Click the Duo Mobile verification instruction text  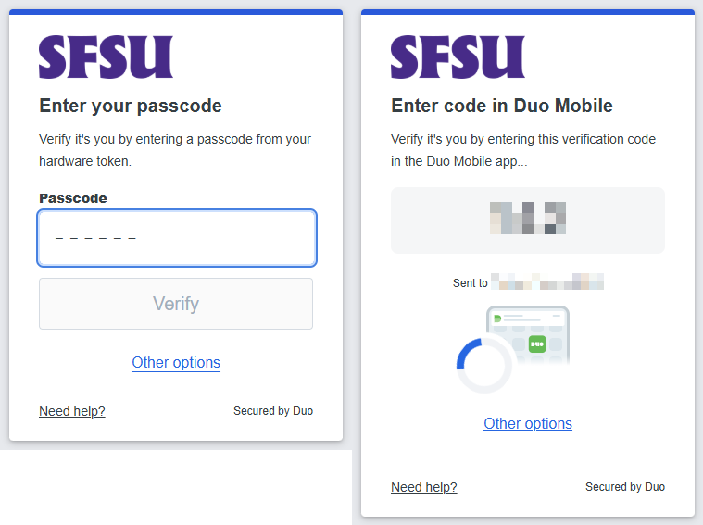[x=523, y=150]
